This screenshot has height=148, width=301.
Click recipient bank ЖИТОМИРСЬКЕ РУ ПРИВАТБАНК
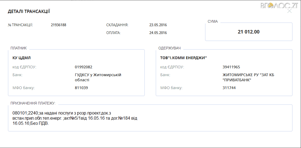click(248, 77)
